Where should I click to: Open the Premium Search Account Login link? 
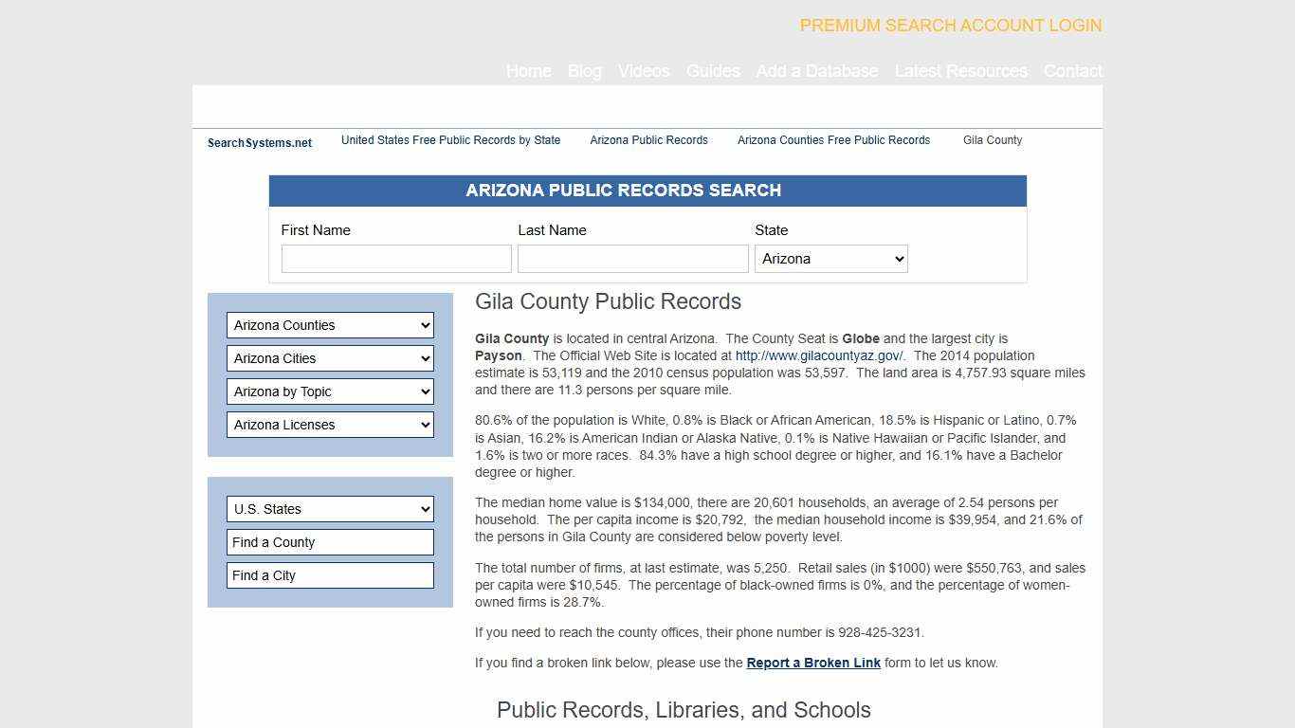[950, 26]
